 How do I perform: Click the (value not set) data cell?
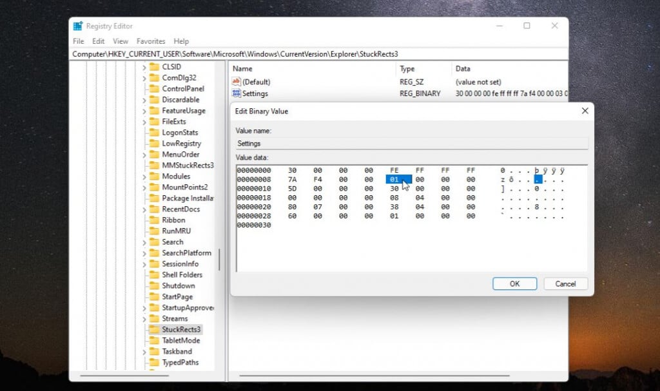coord(478,82)
